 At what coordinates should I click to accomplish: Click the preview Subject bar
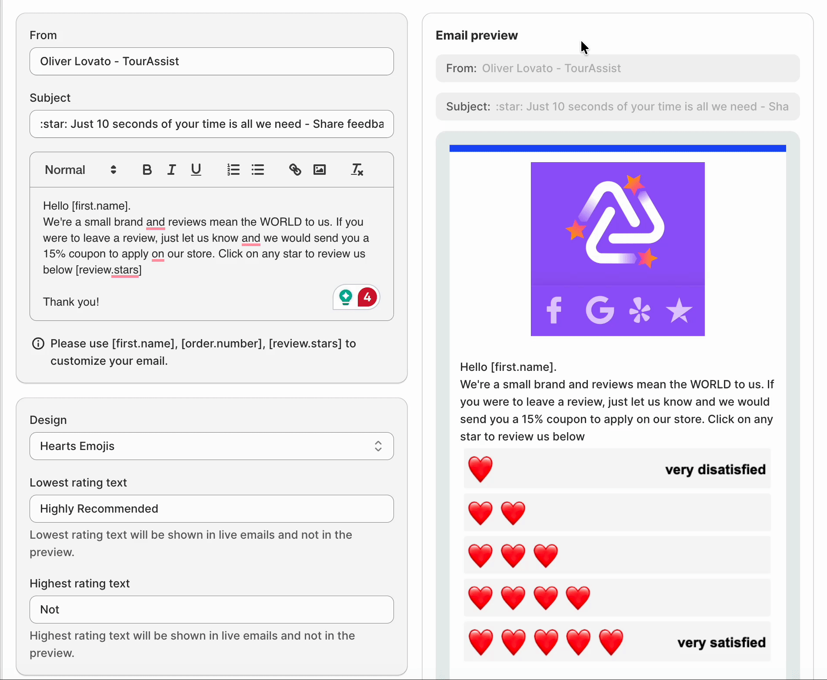pos(618,107)
